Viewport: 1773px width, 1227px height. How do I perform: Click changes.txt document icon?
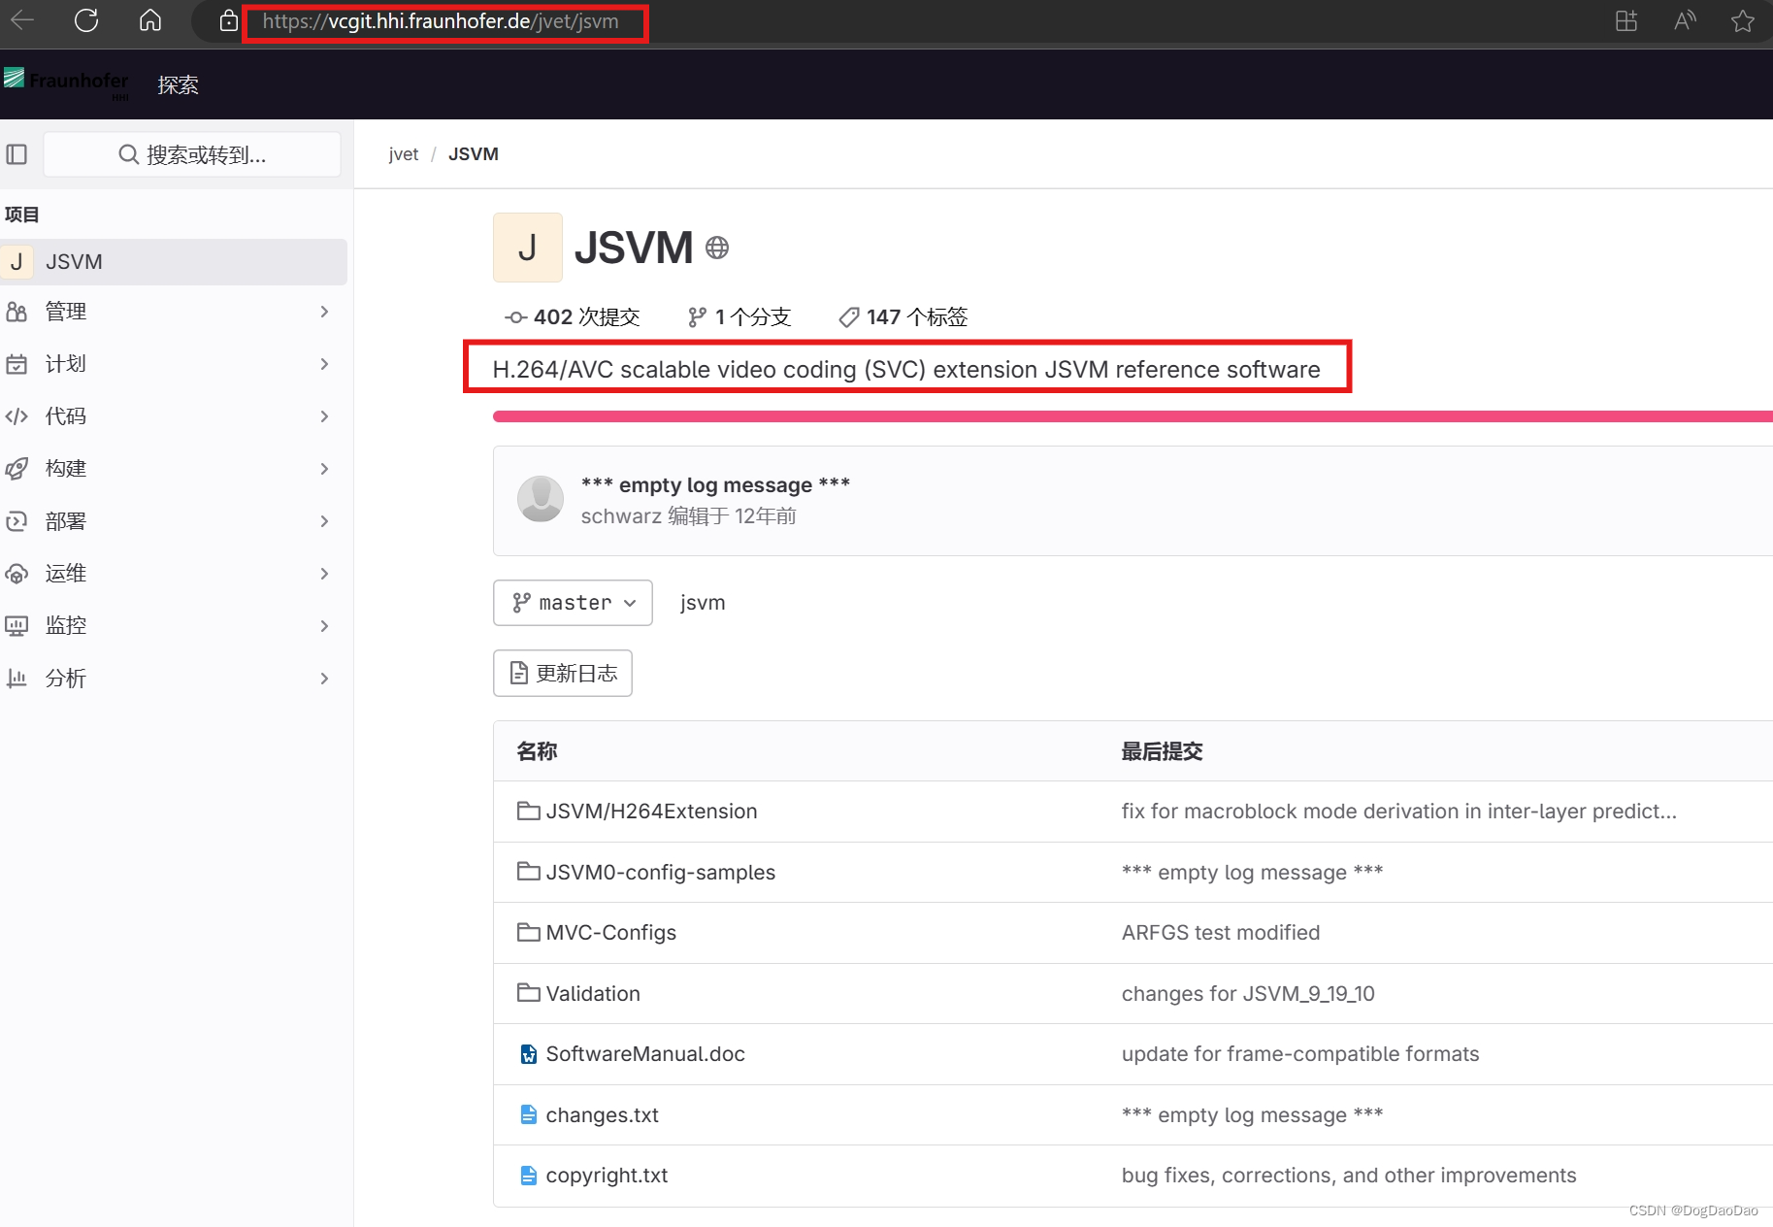[x=529, y=1115]
